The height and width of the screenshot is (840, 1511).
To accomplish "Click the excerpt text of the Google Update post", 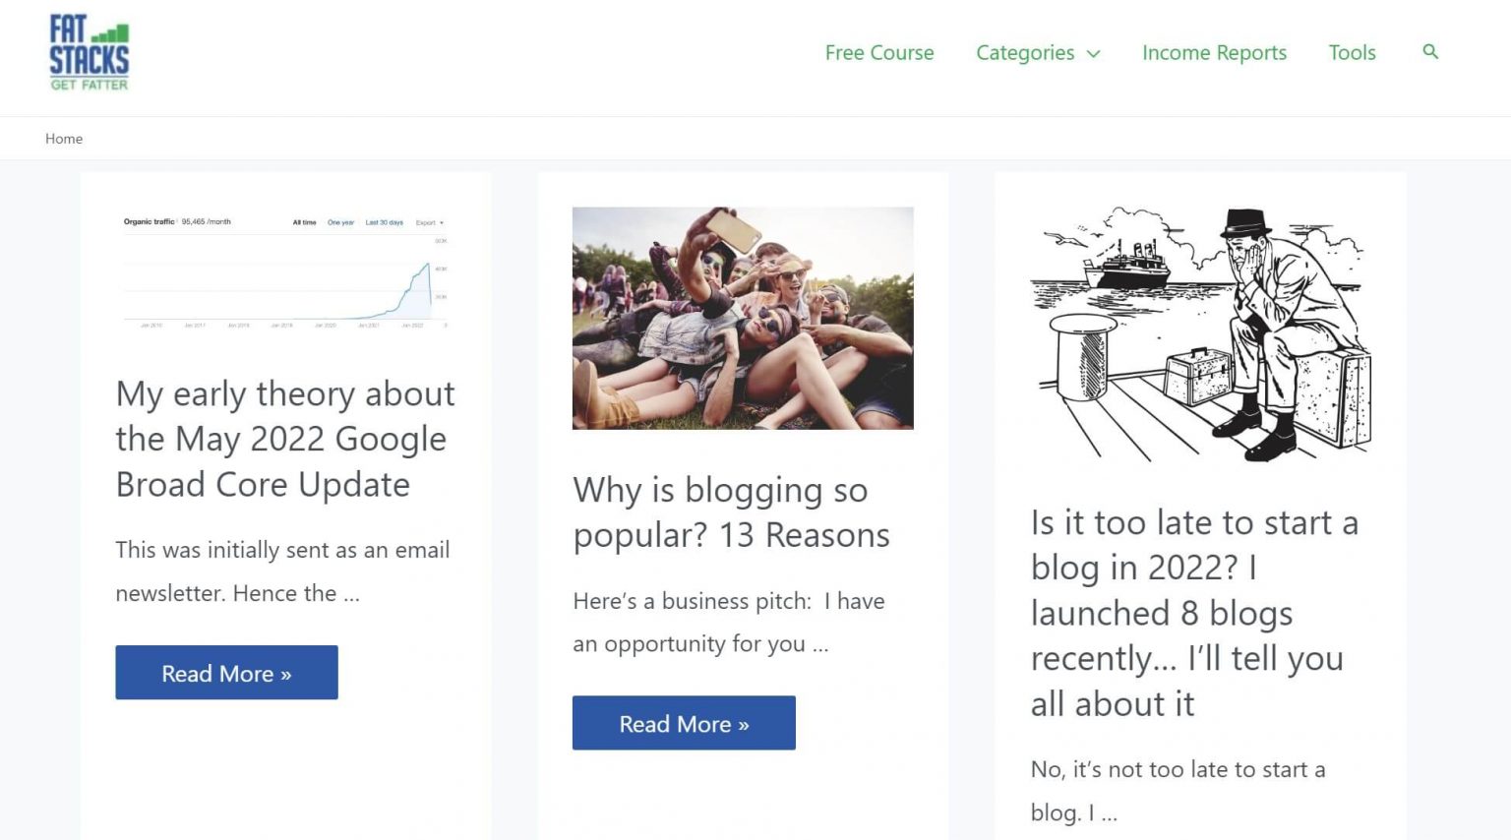I will pos(282,570).
